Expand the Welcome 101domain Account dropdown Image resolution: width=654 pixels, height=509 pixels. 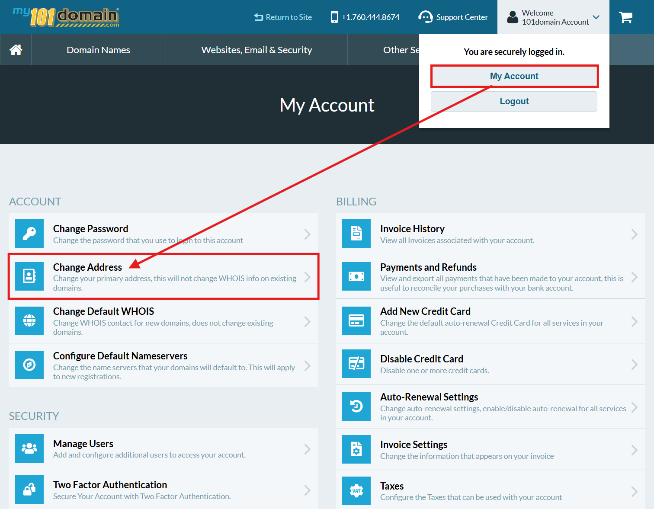coord(553,17)
